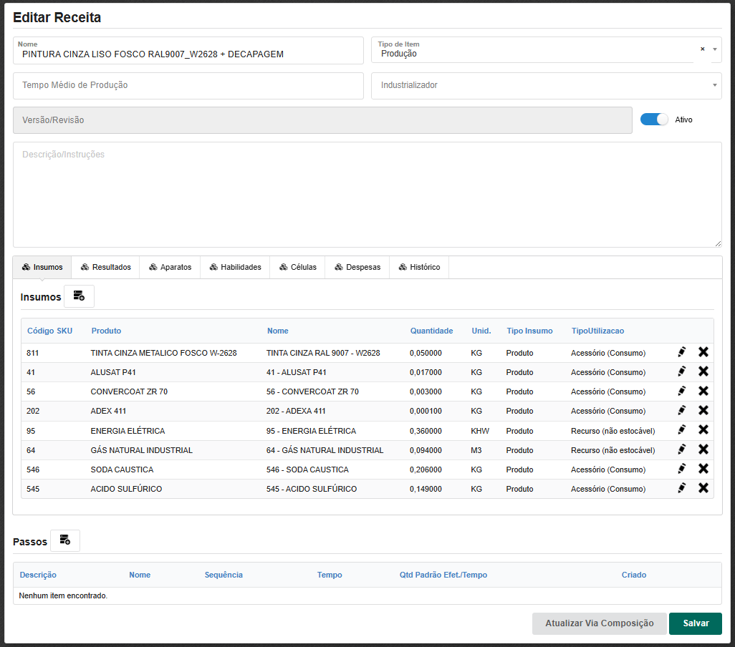This screenshot has height=647, width=735.
Task: Click add button next to Insumos heading
Action: click(79, 296)
